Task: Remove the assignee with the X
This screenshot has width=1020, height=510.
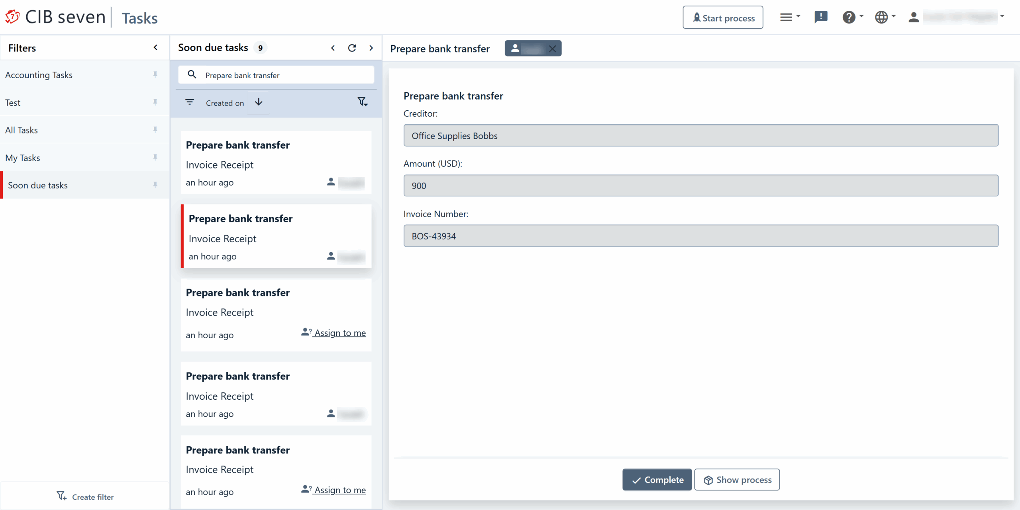Action: (552, 49)
